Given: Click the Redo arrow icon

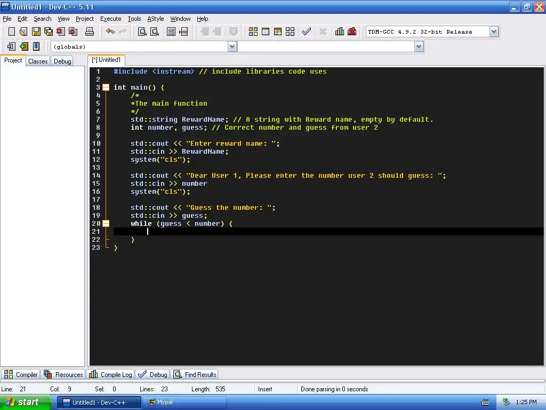Looking at the screenshot, I should tap(123, 31).
